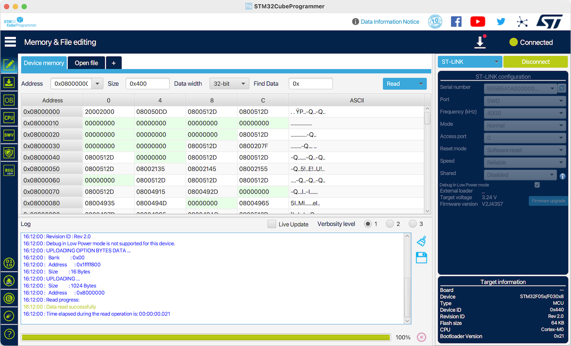Select verbosity level 3
Screen dimensions: 571x346
(413, 224)
